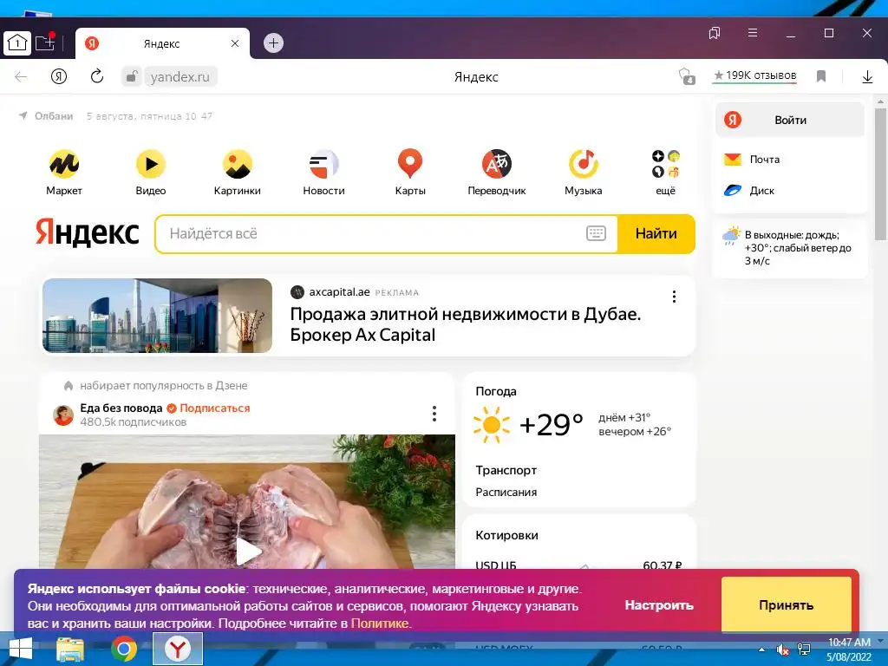This screenshot has width=888, height=666.
Task: Click the Yandex Browser taskbar icon
Action: click(x=178, y=649)
